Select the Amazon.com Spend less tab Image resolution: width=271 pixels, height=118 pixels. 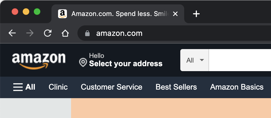coord(118,14)
